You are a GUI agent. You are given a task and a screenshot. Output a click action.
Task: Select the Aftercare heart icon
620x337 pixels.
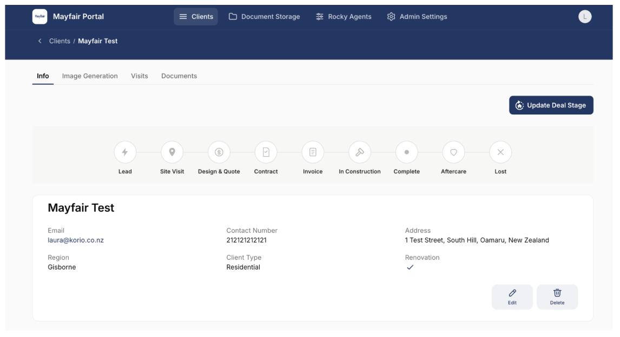pyautogui.click(x=453, y=152)
